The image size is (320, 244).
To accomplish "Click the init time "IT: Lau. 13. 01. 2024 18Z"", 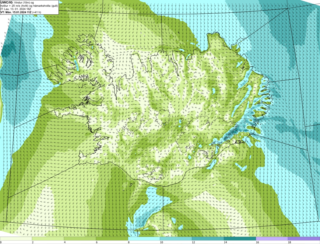I will (16, 9).
